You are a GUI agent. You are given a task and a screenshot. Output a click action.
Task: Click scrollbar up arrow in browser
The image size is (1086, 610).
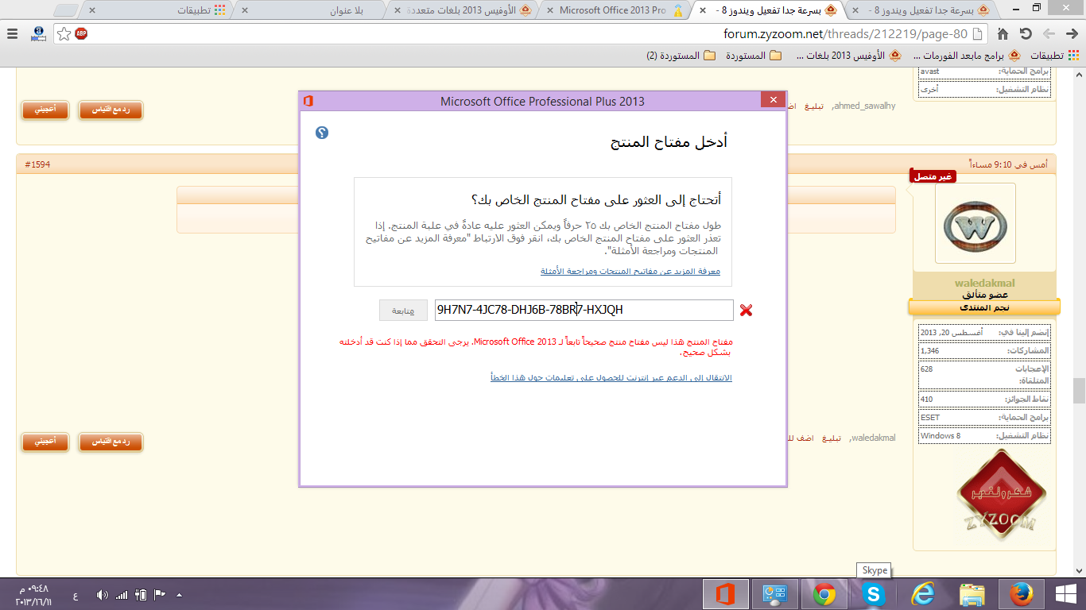[x=1079, y=75]
